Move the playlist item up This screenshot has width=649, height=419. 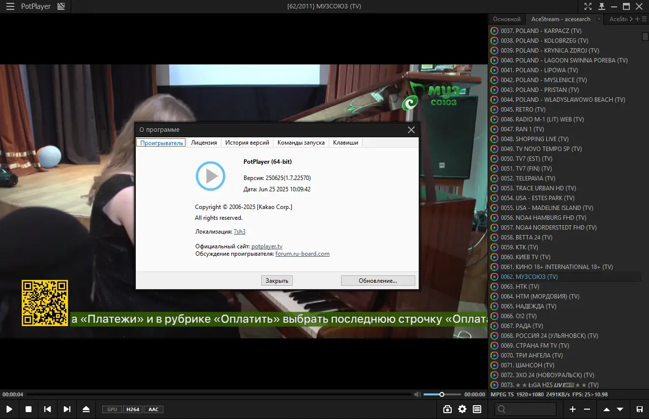point(607,409)
